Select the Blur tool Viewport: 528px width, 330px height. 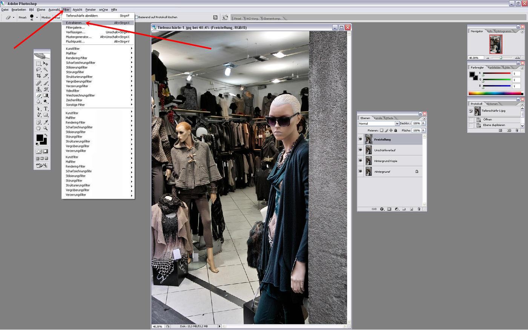[x=38, y=101]
